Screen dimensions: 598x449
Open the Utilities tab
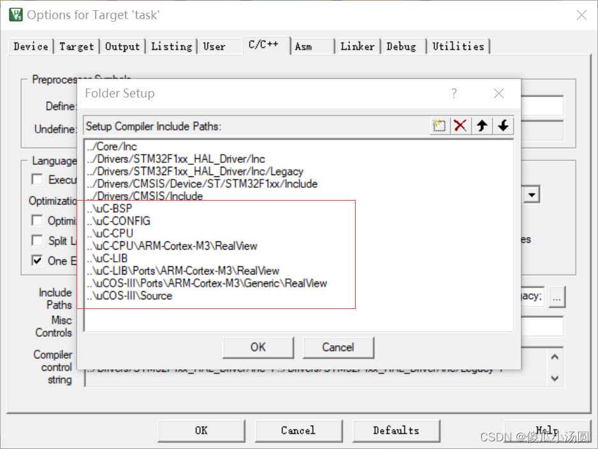458,46
